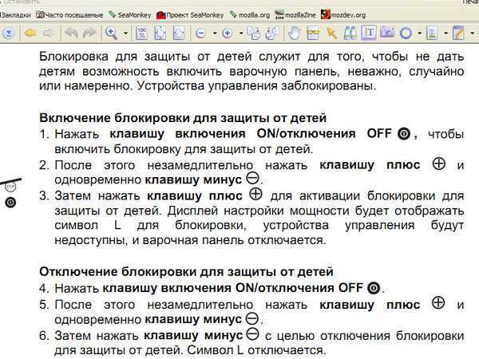Click heading Включение блокировки для защиты от детей
The height and width of the screenshot is (359, 479).
click(183, 118)
